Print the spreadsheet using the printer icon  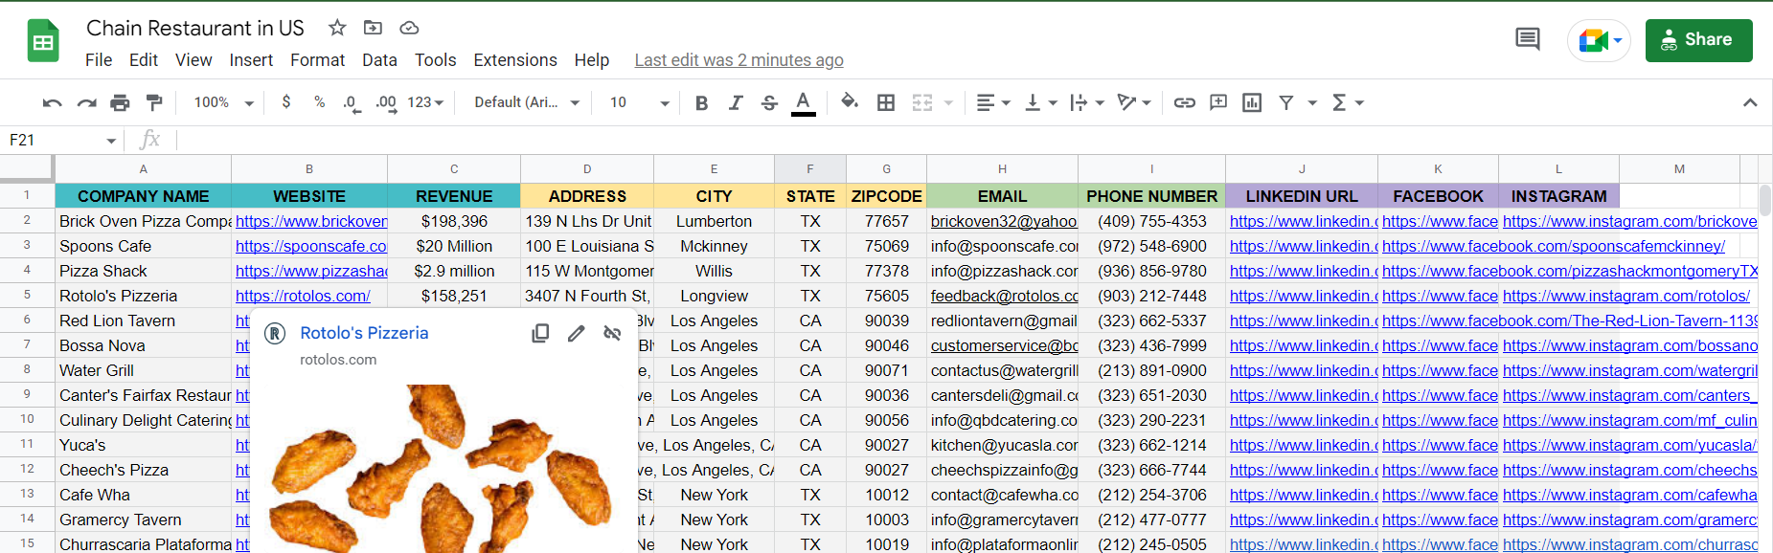tap(120, 102)
